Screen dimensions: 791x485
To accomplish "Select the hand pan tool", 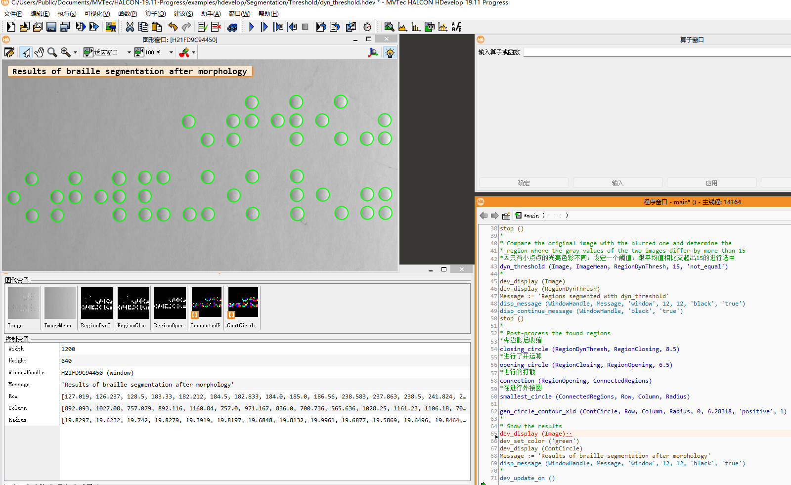I will point(39,52).
